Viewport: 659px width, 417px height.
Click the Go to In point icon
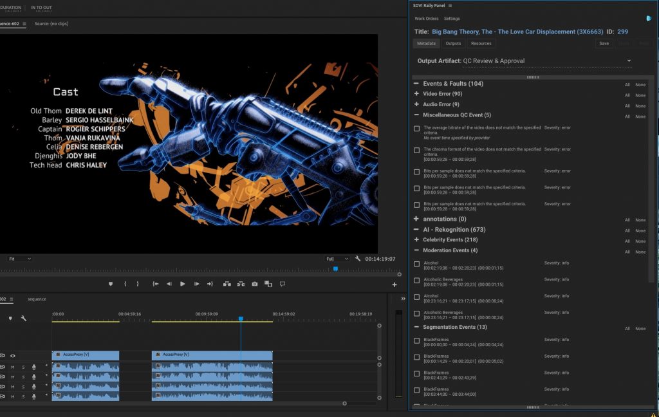(x=156, y=284)
